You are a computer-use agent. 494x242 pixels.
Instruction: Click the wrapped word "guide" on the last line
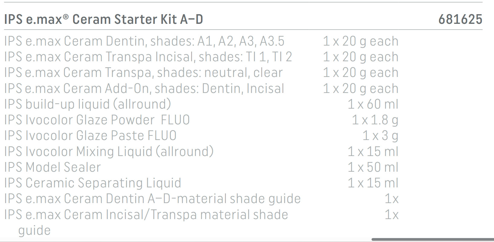click(x=34, y=231)
